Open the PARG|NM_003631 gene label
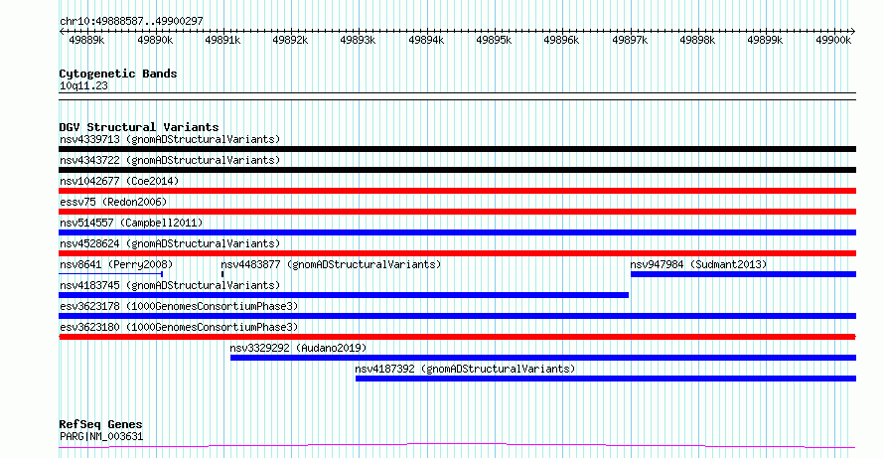This screenshot has height=458, width=884. [x=101, y=436]
